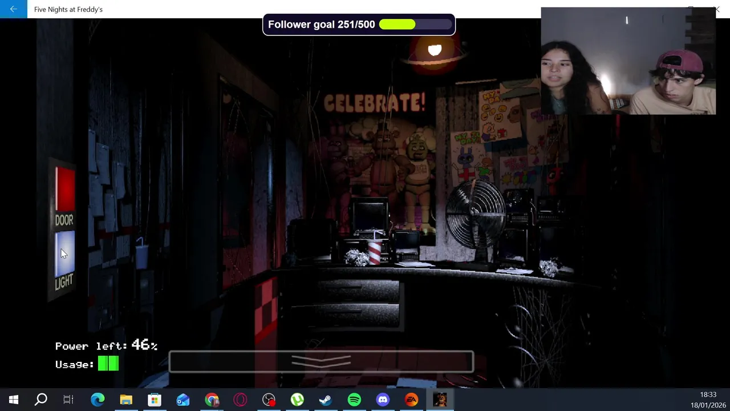Viewport: 730px width, 411px height.
Task: Click the streamer webcam overlay
Action: [x=628, y=61]
